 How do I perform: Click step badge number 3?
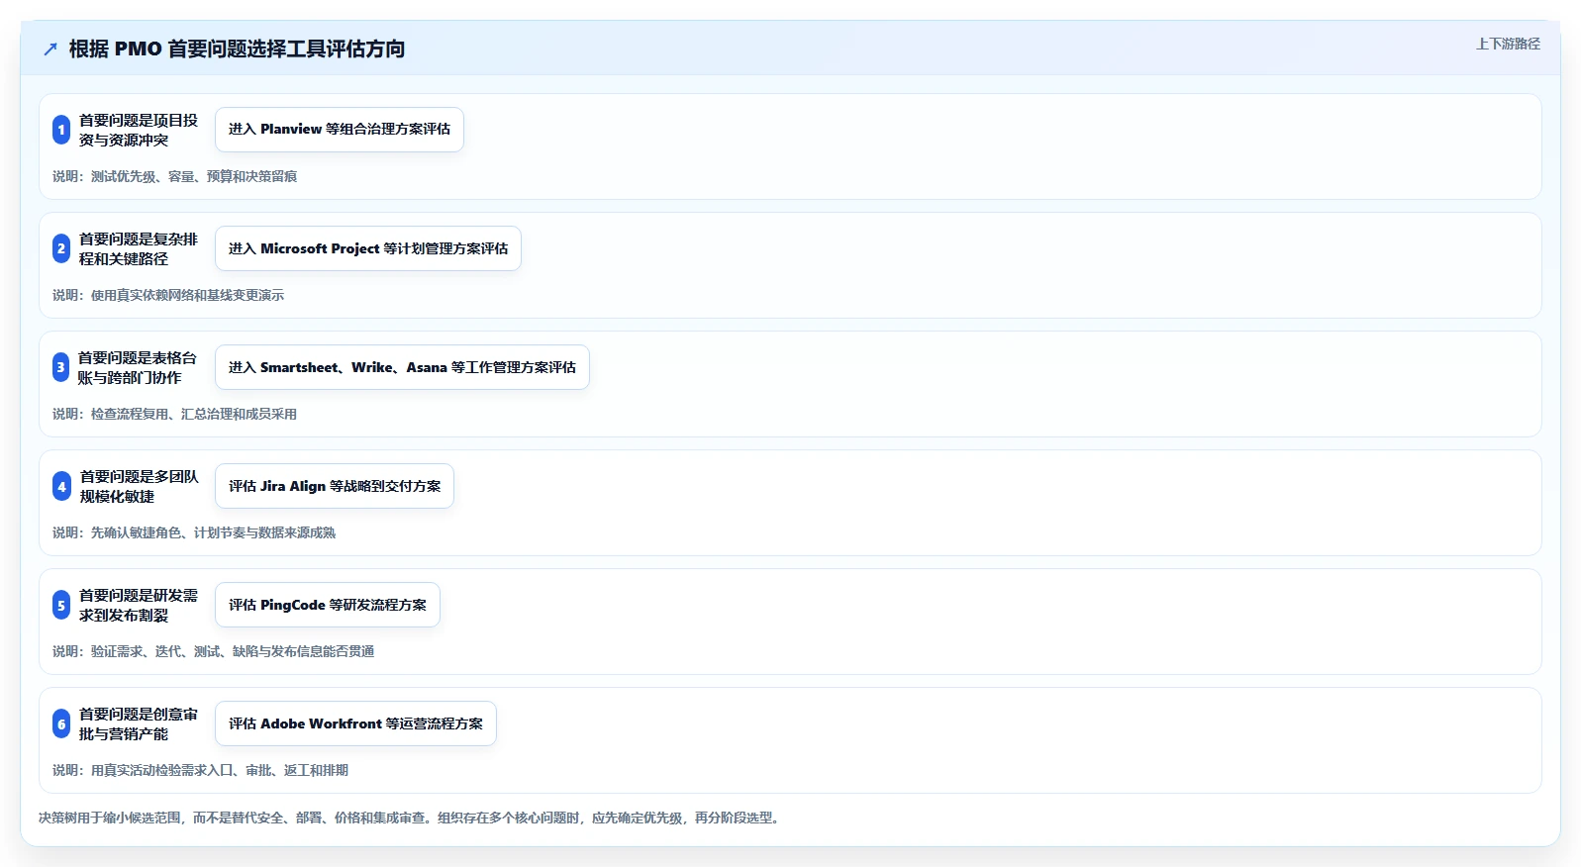tap(61, 367)
